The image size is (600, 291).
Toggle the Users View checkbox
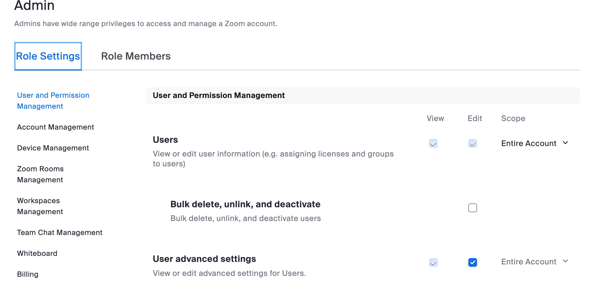point(433,143)
